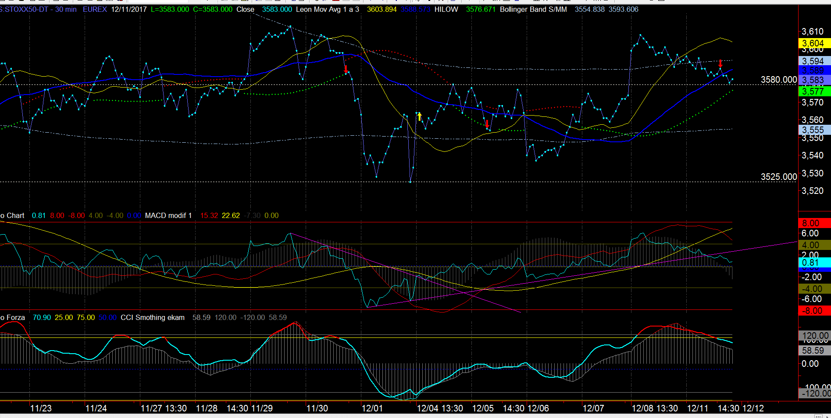Click the C=3583.000 close value
Screen dimensions: 831x418
click(213, 9)
